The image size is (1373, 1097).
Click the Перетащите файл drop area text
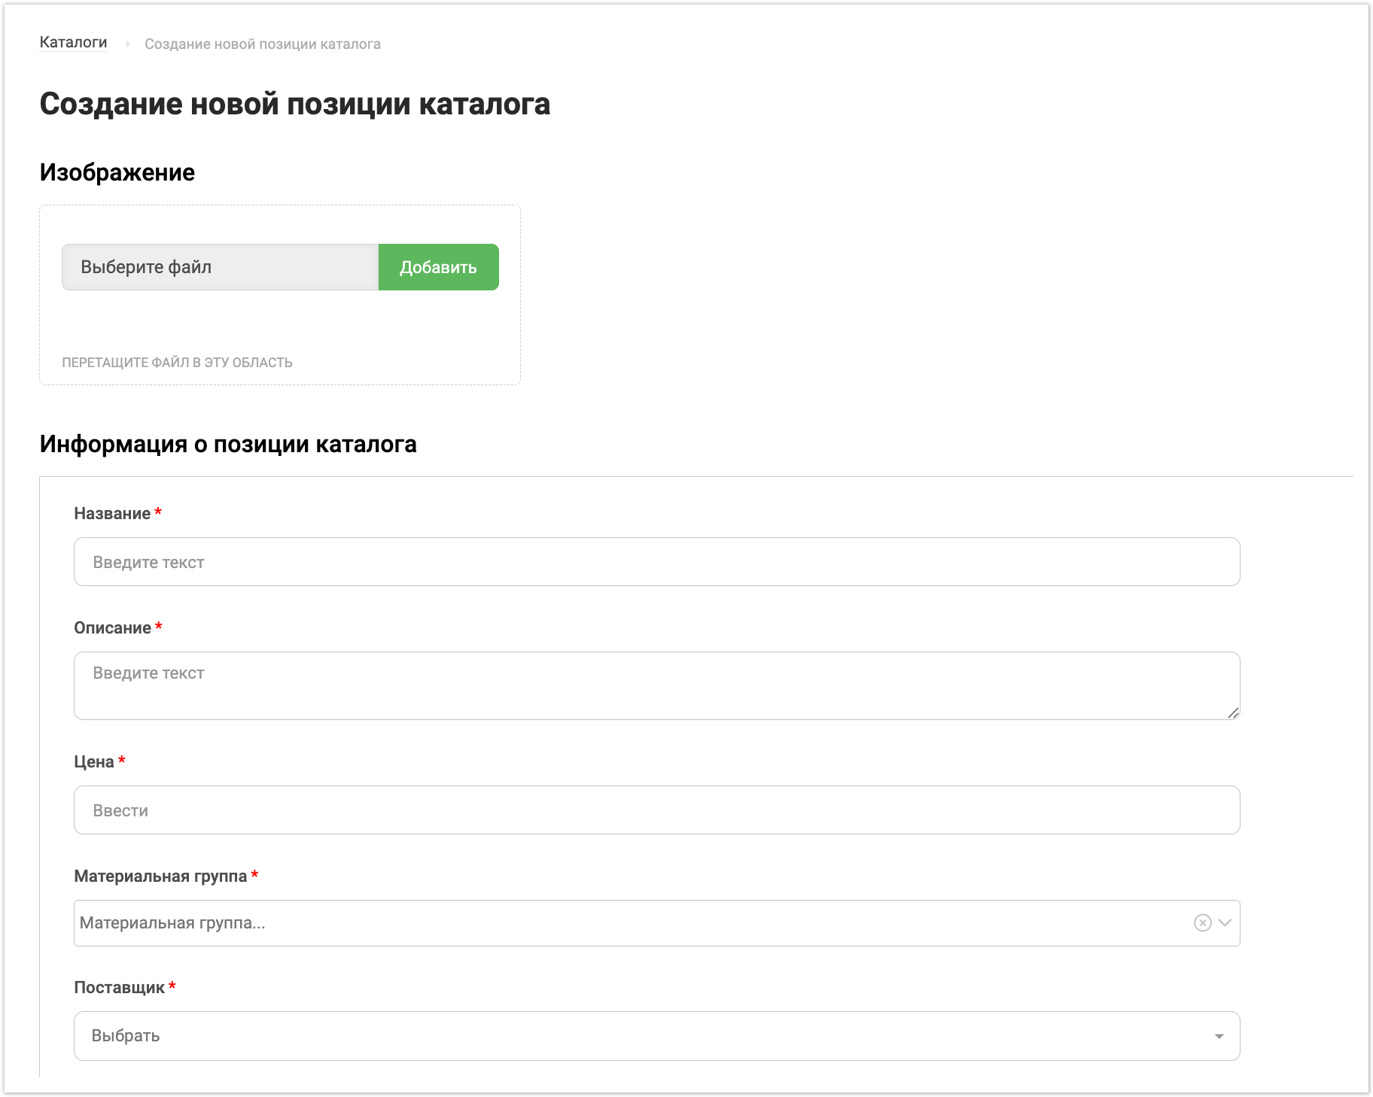click(x=177, y=363)
